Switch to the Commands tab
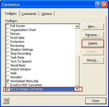The height and width of the screenshot is (107, 109). 29,14
